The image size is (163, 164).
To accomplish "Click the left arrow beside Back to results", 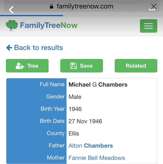I will [x=9, y=48].
